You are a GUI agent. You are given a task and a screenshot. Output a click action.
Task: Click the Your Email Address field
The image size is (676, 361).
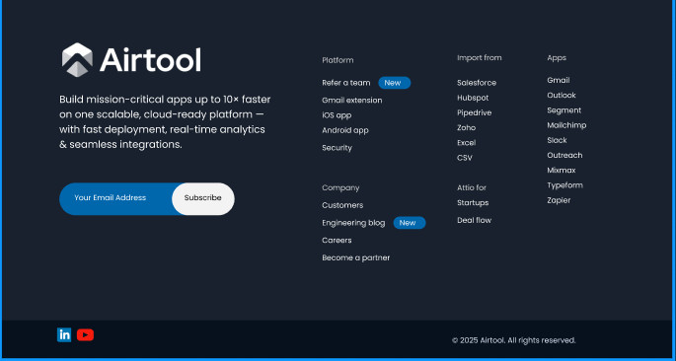(x=115, y=198)
